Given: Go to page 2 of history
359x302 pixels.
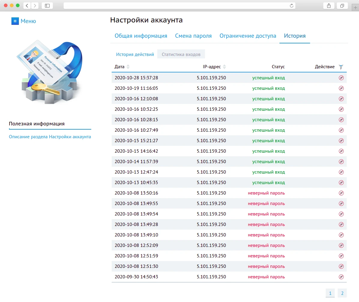Looking at the screenshot, I should [342, 293].
